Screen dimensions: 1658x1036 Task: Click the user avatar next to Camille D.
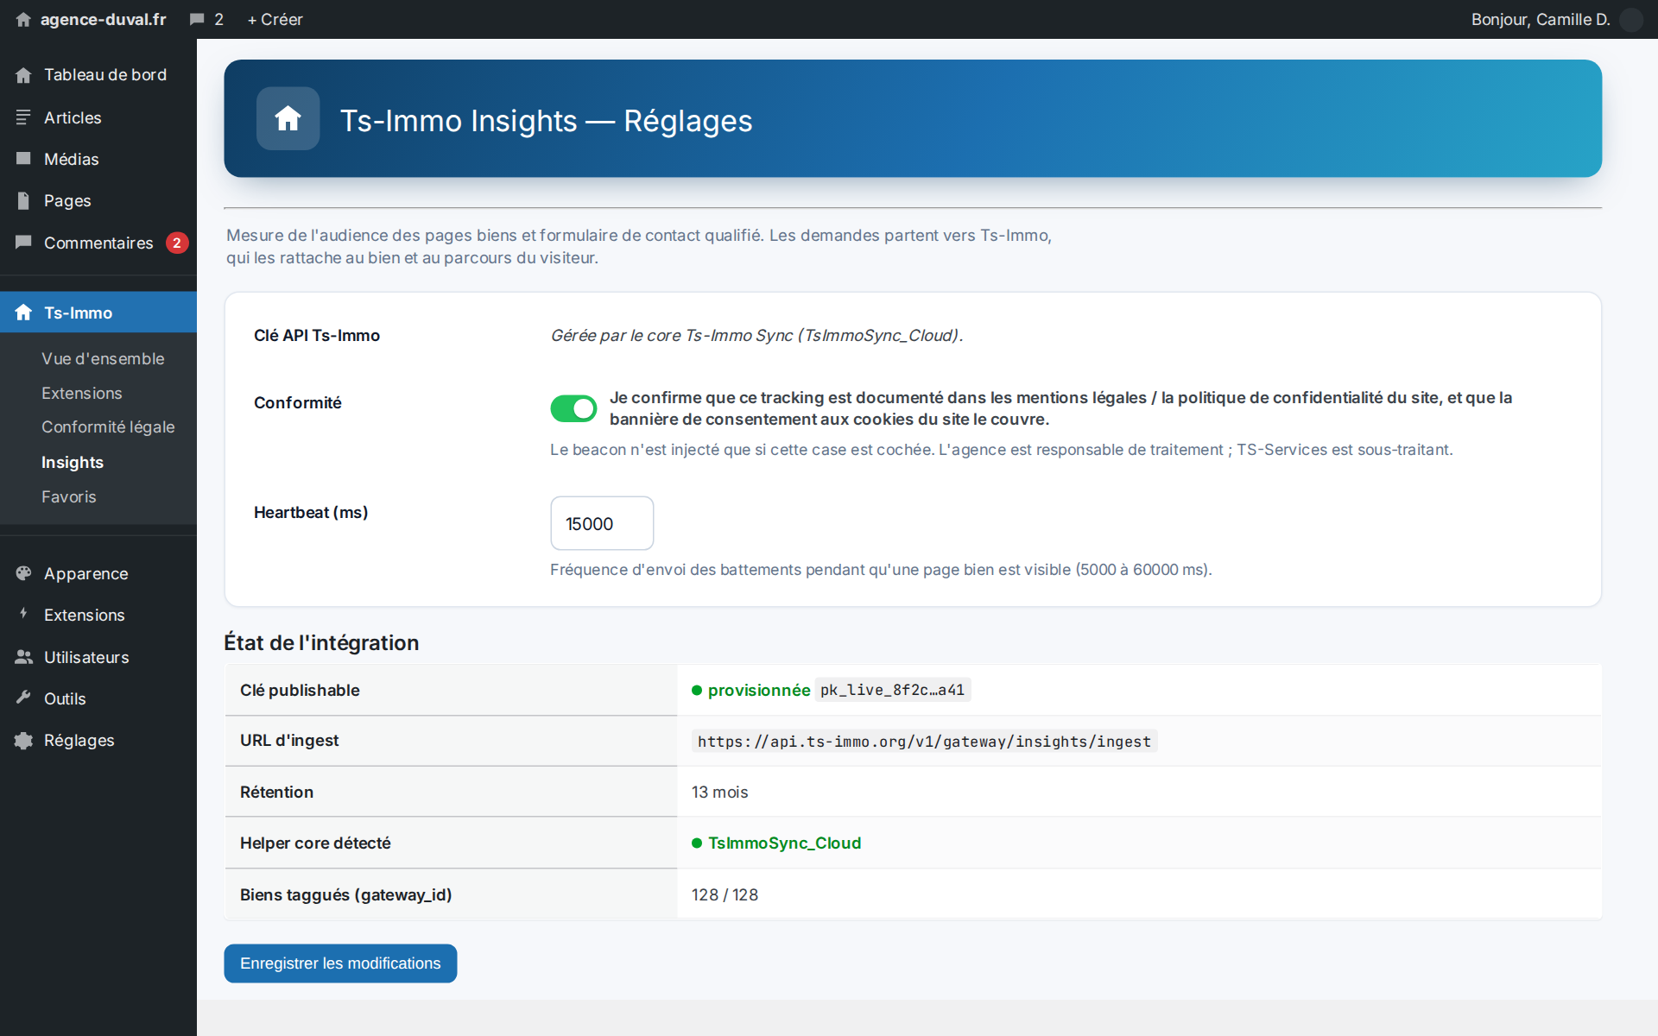click(x=1630, y=19)
